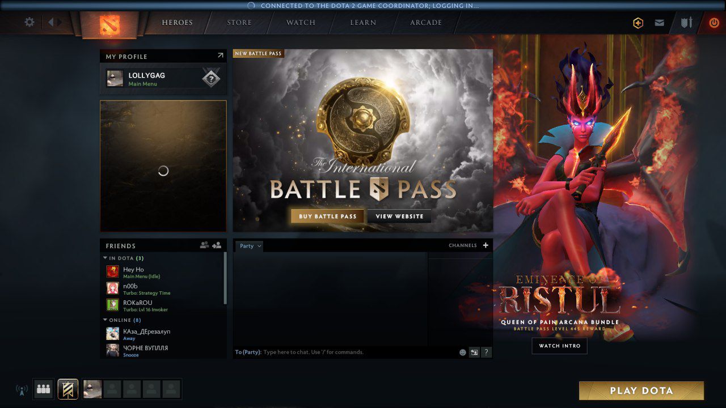Click the voice broadcast antenna icon
The width and height of the screenshot is (726, 408).
tap(22, 390)
